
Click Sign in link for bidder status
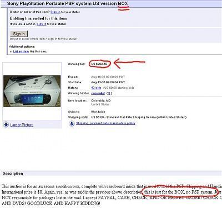(56, 12)
